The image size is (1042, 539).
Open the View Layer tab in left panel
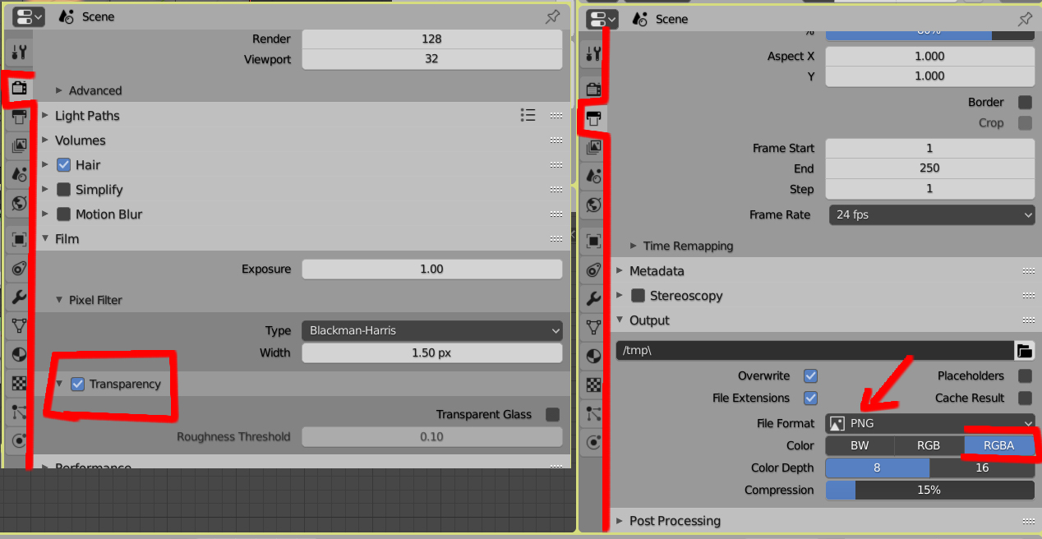20,145
